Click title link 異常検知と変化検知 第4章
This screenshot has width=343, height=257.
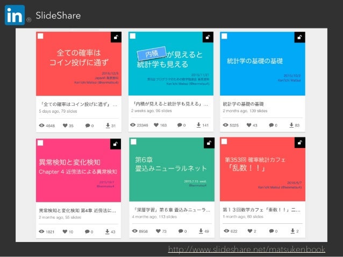click(x=77, y=211)
